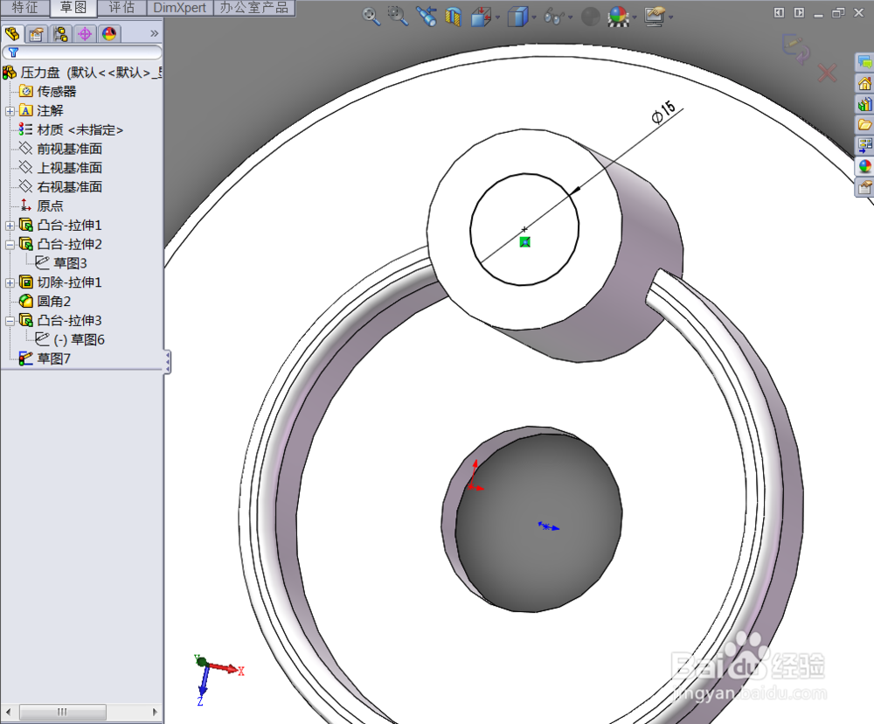The image size is (874, 724).
Task: Open the Design Library task pane
Action: [864, 104]
